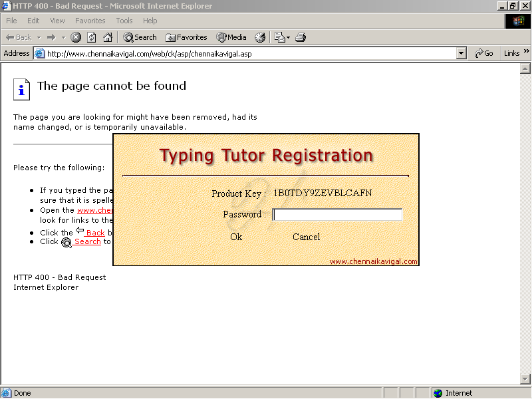The width and height of the screenshot is (532, 399).
Task: Click the scrollbar up arrow
Action: click(x=525, y=69)
